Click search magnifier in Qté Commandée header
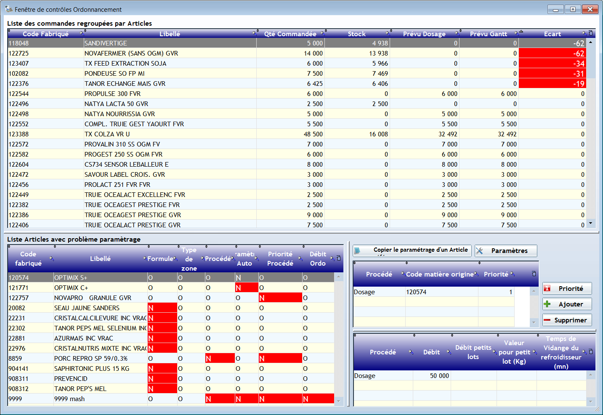 tap(323, 33)
